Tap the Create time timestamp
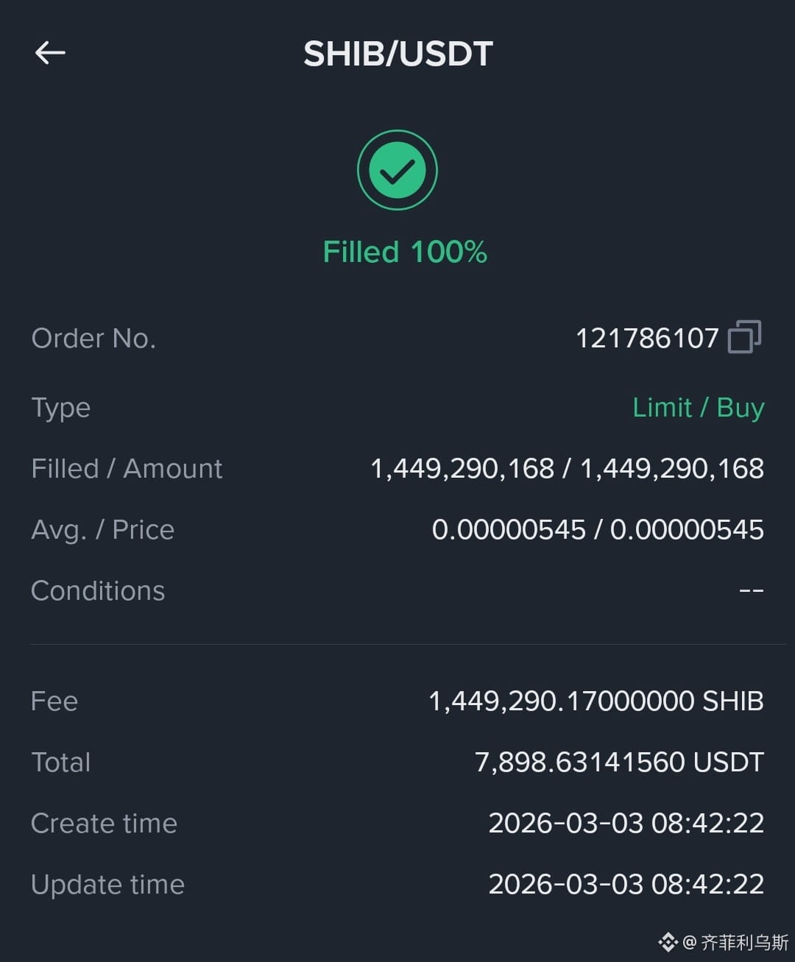 tap(626, 823)
